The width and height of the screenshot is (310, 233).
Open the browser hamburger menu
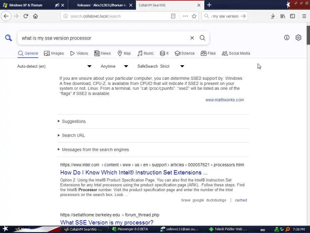(x=304, y=16)
